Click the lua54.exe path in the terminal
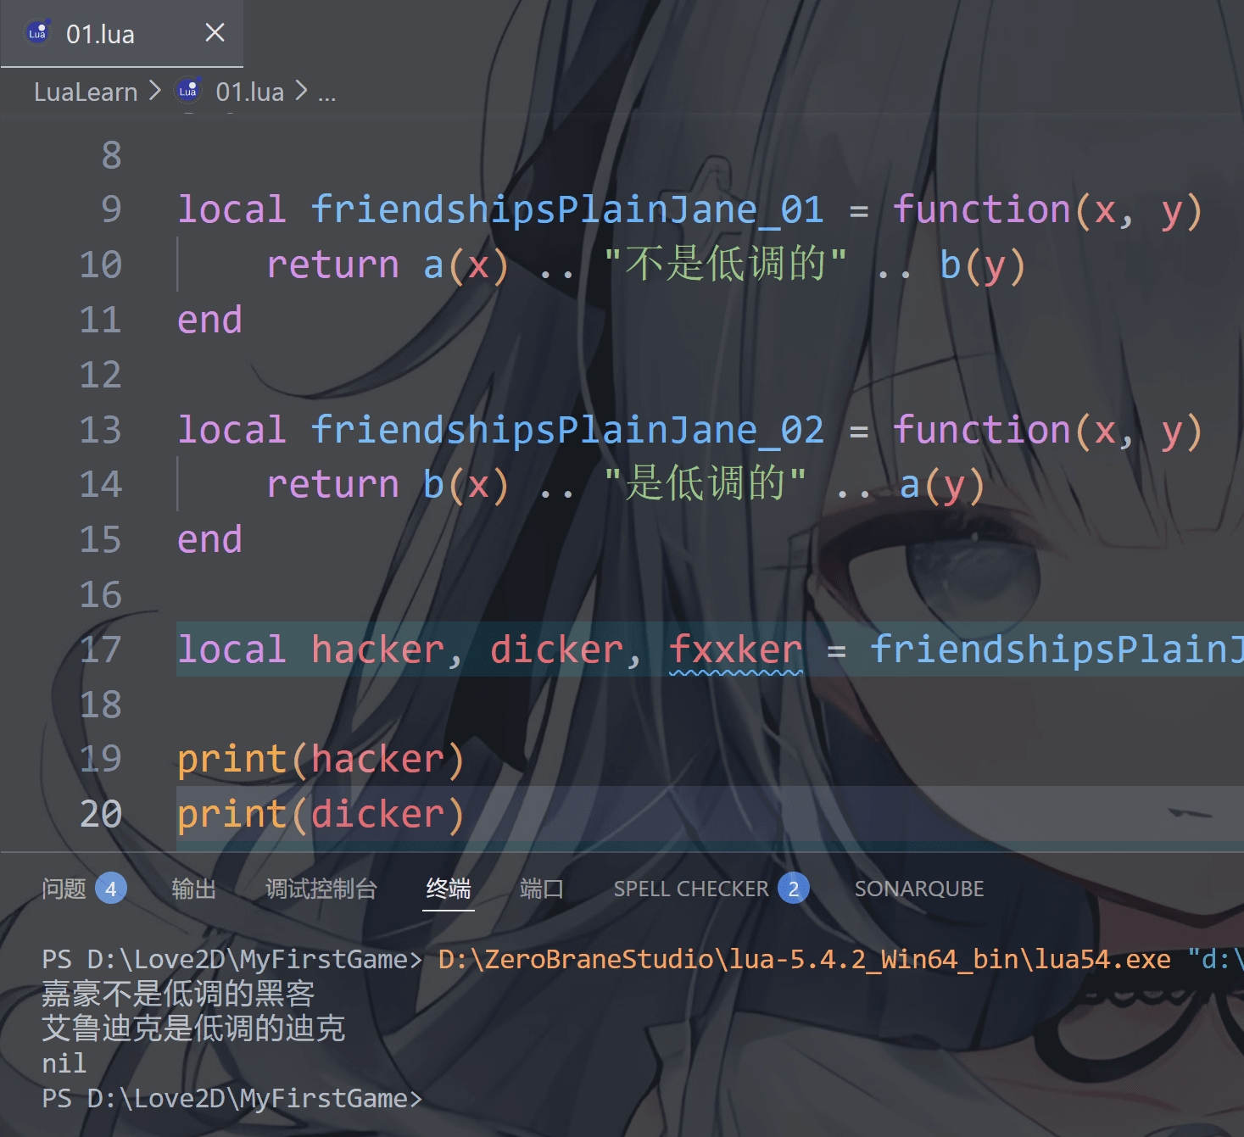The width and height of the screenshot is (1244, 1137). [x=804, y=959]
